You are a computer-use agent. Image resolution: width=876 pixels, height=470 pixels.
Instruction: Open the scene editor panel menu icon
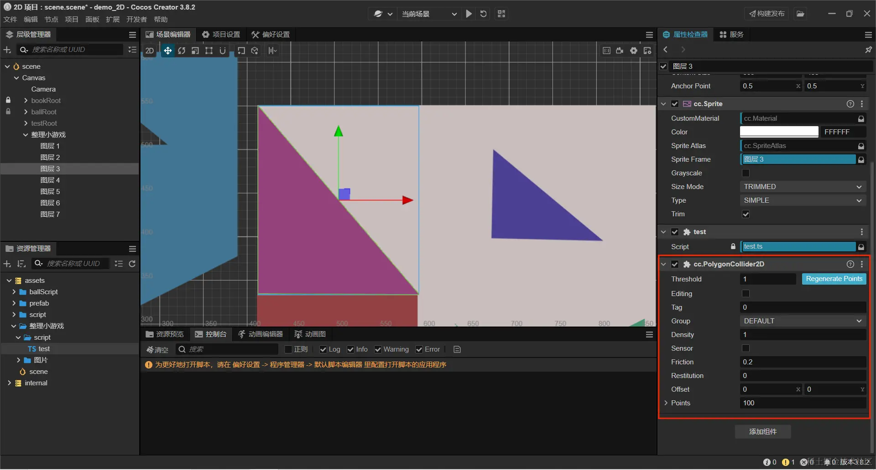pos(649,35)
